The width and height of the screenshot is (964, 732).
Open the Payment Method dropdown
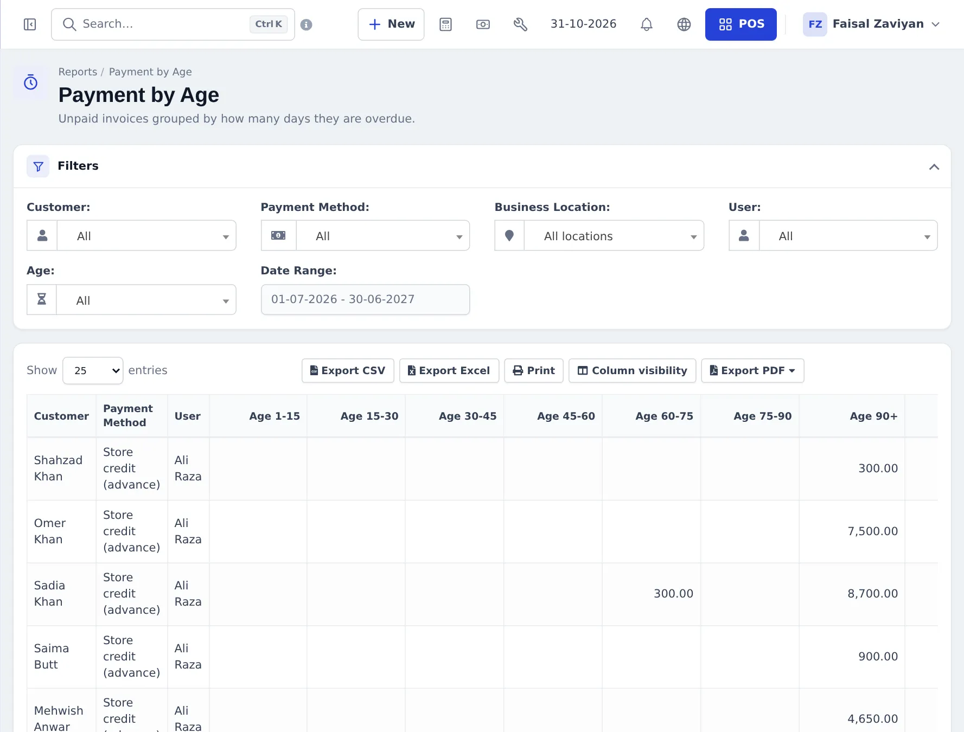tap(382, 235)
